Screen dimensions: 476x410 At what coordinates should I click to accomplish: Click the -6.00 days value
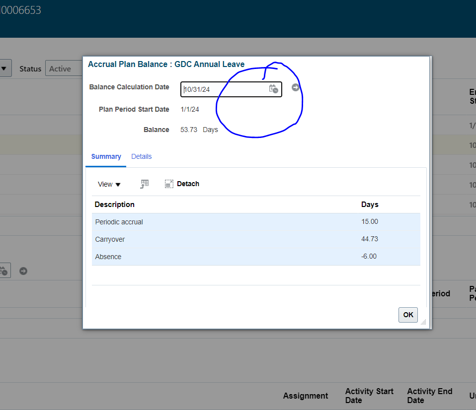369,256
